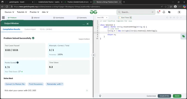Close the geeksforgeeks - Search tab
The height and width of the screenshot is (99, 187).
(33, 2)
